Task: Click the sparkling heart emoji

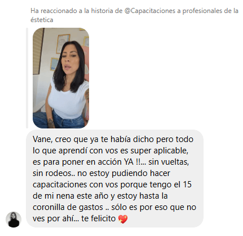Action: (x=123, y=219)
